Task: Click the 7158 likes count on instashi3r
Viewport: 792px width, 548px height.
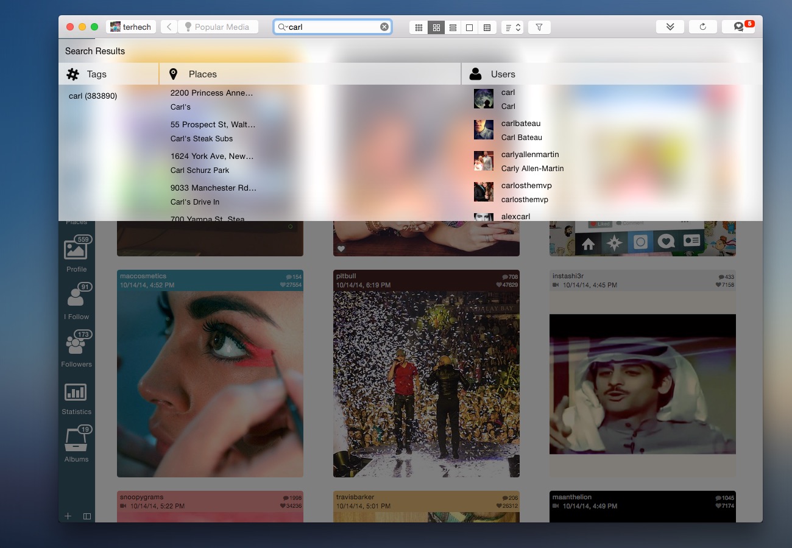Action: point(725,285)
